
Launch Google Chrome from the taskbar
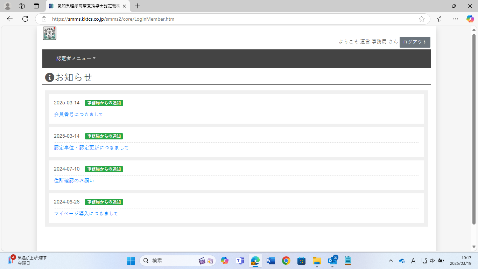click(286, 261)
